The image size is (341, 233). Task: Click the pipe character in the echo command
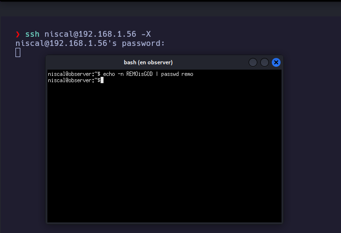click(157, 74)
